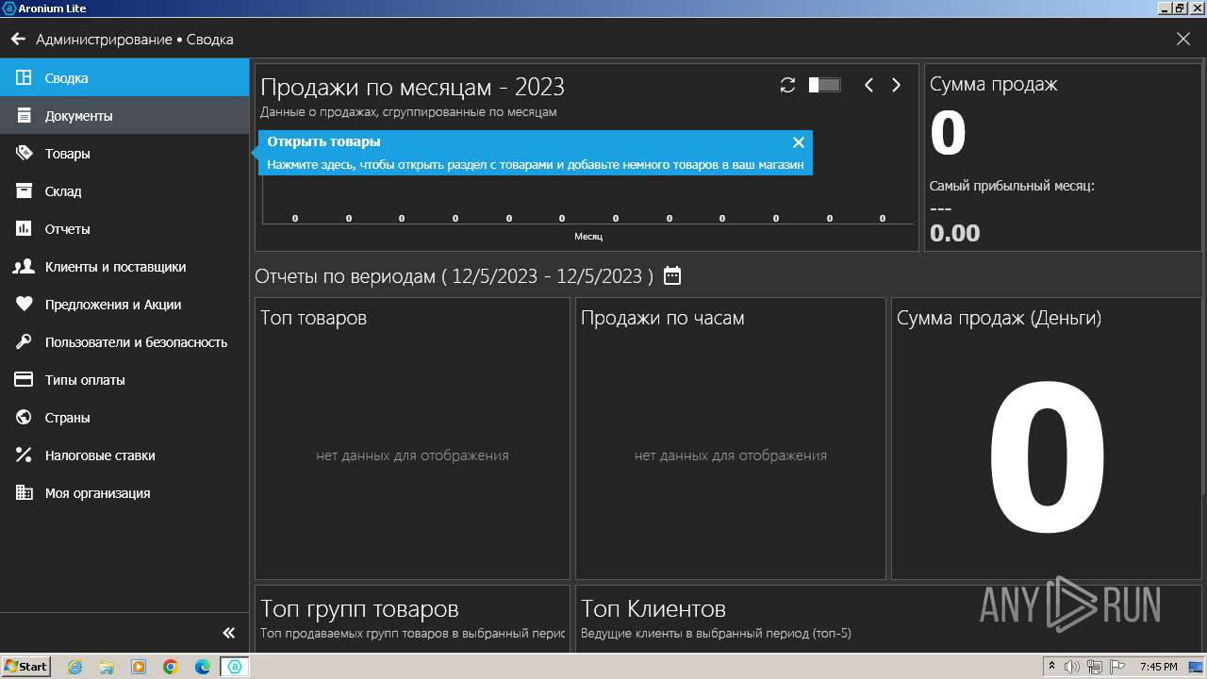Click the Клиенты и поставщики people icon
The height and width of the screenshot is (679, 1207).
(x=25, y=267)
